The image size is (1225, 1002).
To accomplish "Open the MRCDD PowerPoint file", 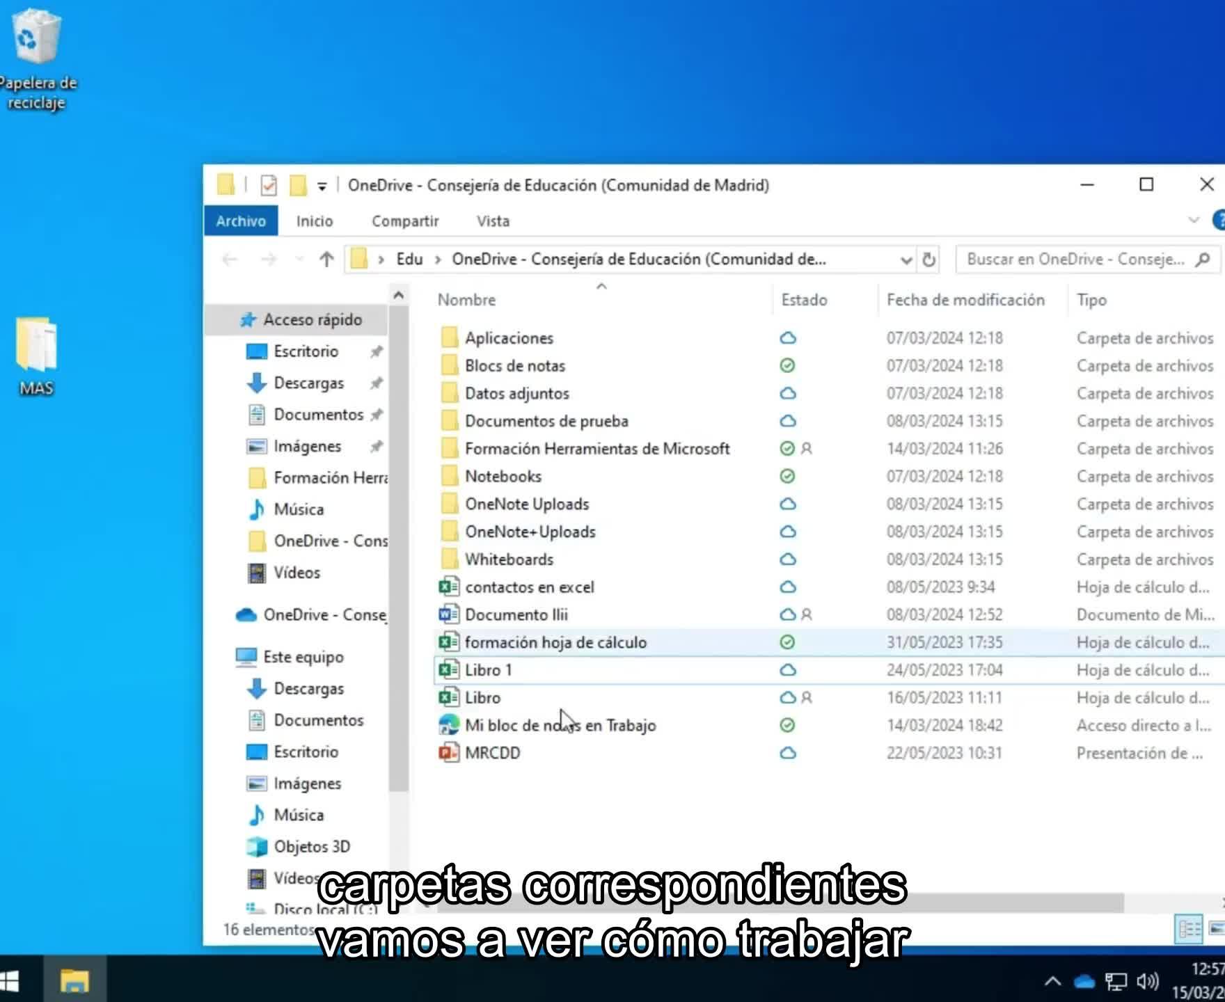I will coord(492,753).
